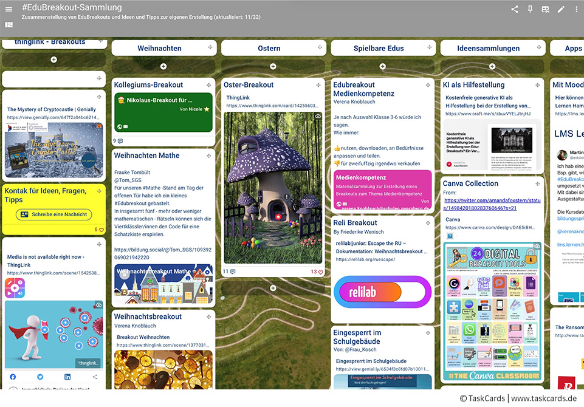Screen dimensions: 584x407
Task: Click move handle of Spielbare Edus column
Action: click(x=429, y=47)
